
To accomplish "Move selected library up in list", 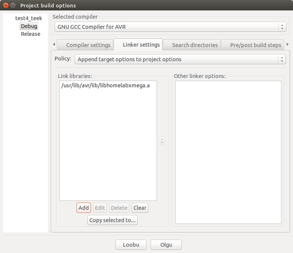I will [x=162, y=139].
